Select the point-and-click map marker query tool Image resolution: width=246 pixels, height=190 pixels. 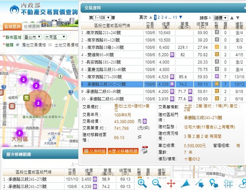point(214,184)
